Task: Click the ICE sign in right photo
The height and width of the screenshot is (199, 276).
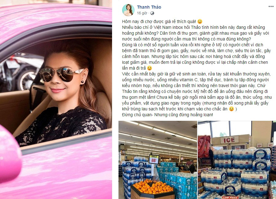Action: click(x=229, y=140)
